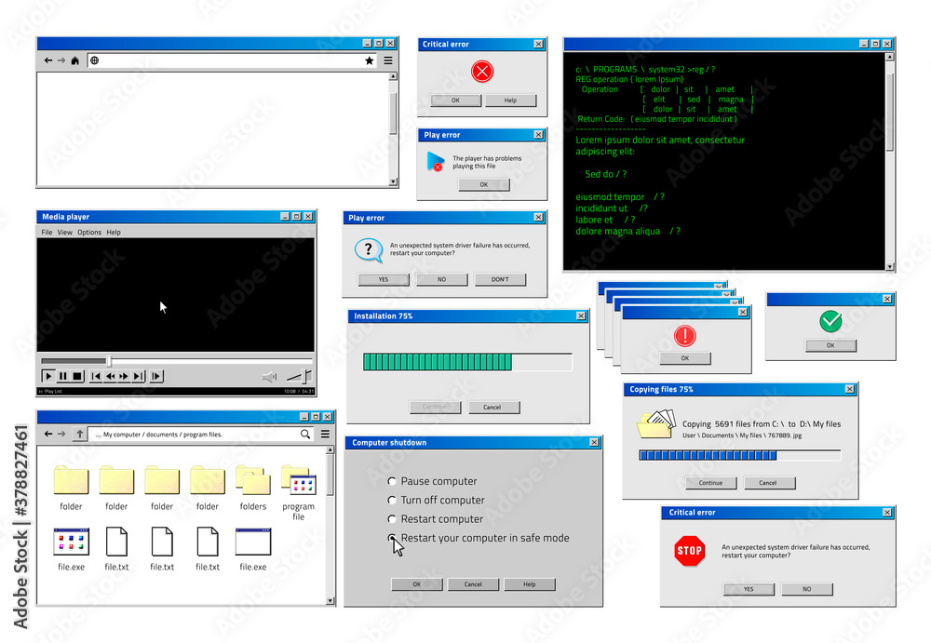
Task: Click OK in the green checkmark dialog
Action: pyautogui.click(x=830, y=345)
